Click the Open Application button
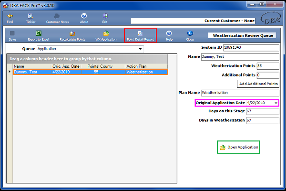Viewport: 286px width, 191px height. [238, 148]
